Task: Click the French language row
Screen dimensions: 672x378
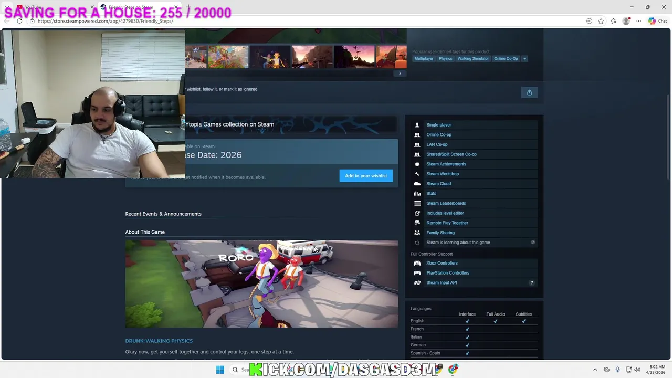Action: [474, 329]
